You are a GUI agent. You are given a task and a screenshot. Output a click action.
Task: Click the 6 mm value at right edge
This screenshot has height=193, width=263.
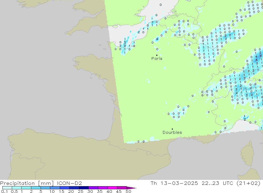[261, 56]
